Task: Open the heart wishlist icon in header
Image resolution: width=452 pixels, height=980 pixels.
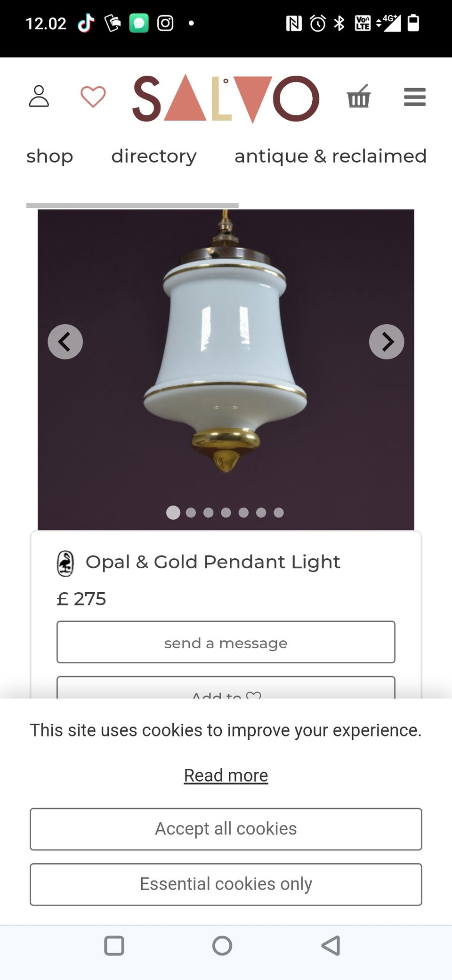Action: point(93,97)
